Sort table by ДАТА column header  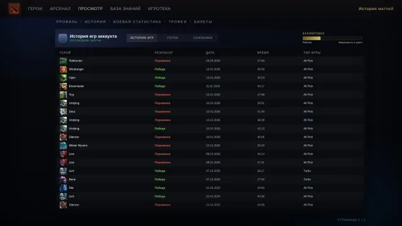tap(210, 53)
